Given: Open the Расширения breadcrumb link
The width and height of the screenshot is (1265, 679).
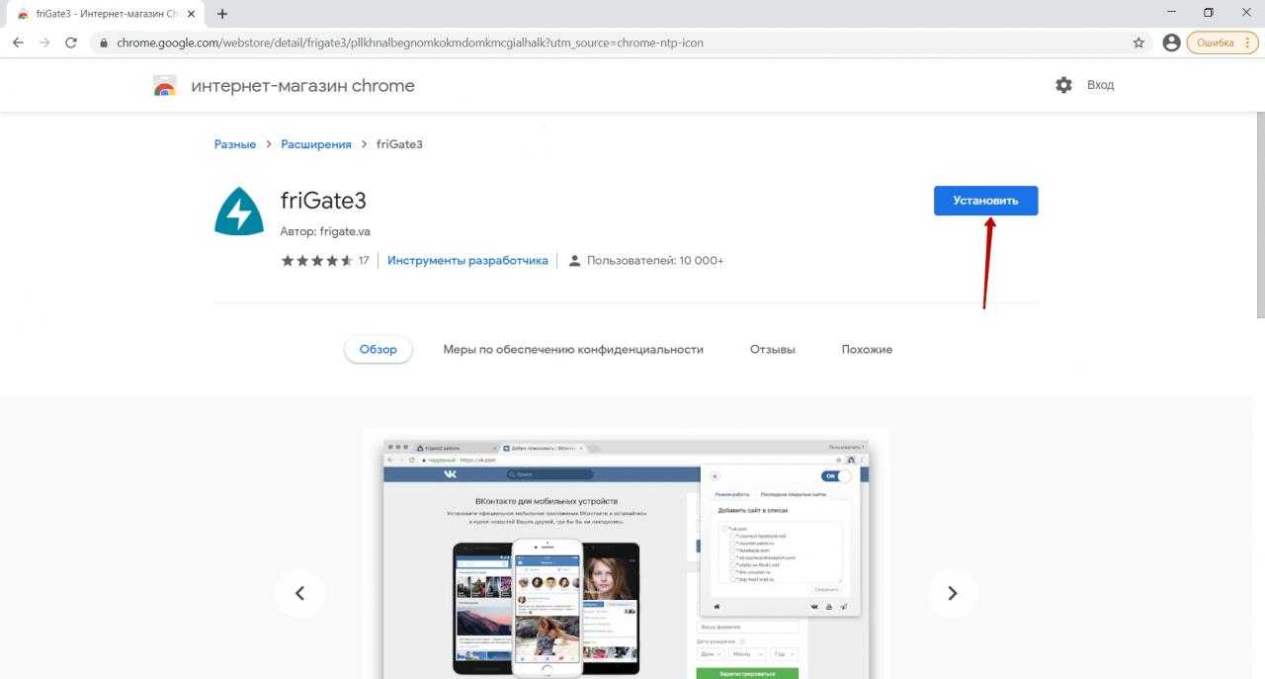Looking at the screenshot, I should 316,144.
